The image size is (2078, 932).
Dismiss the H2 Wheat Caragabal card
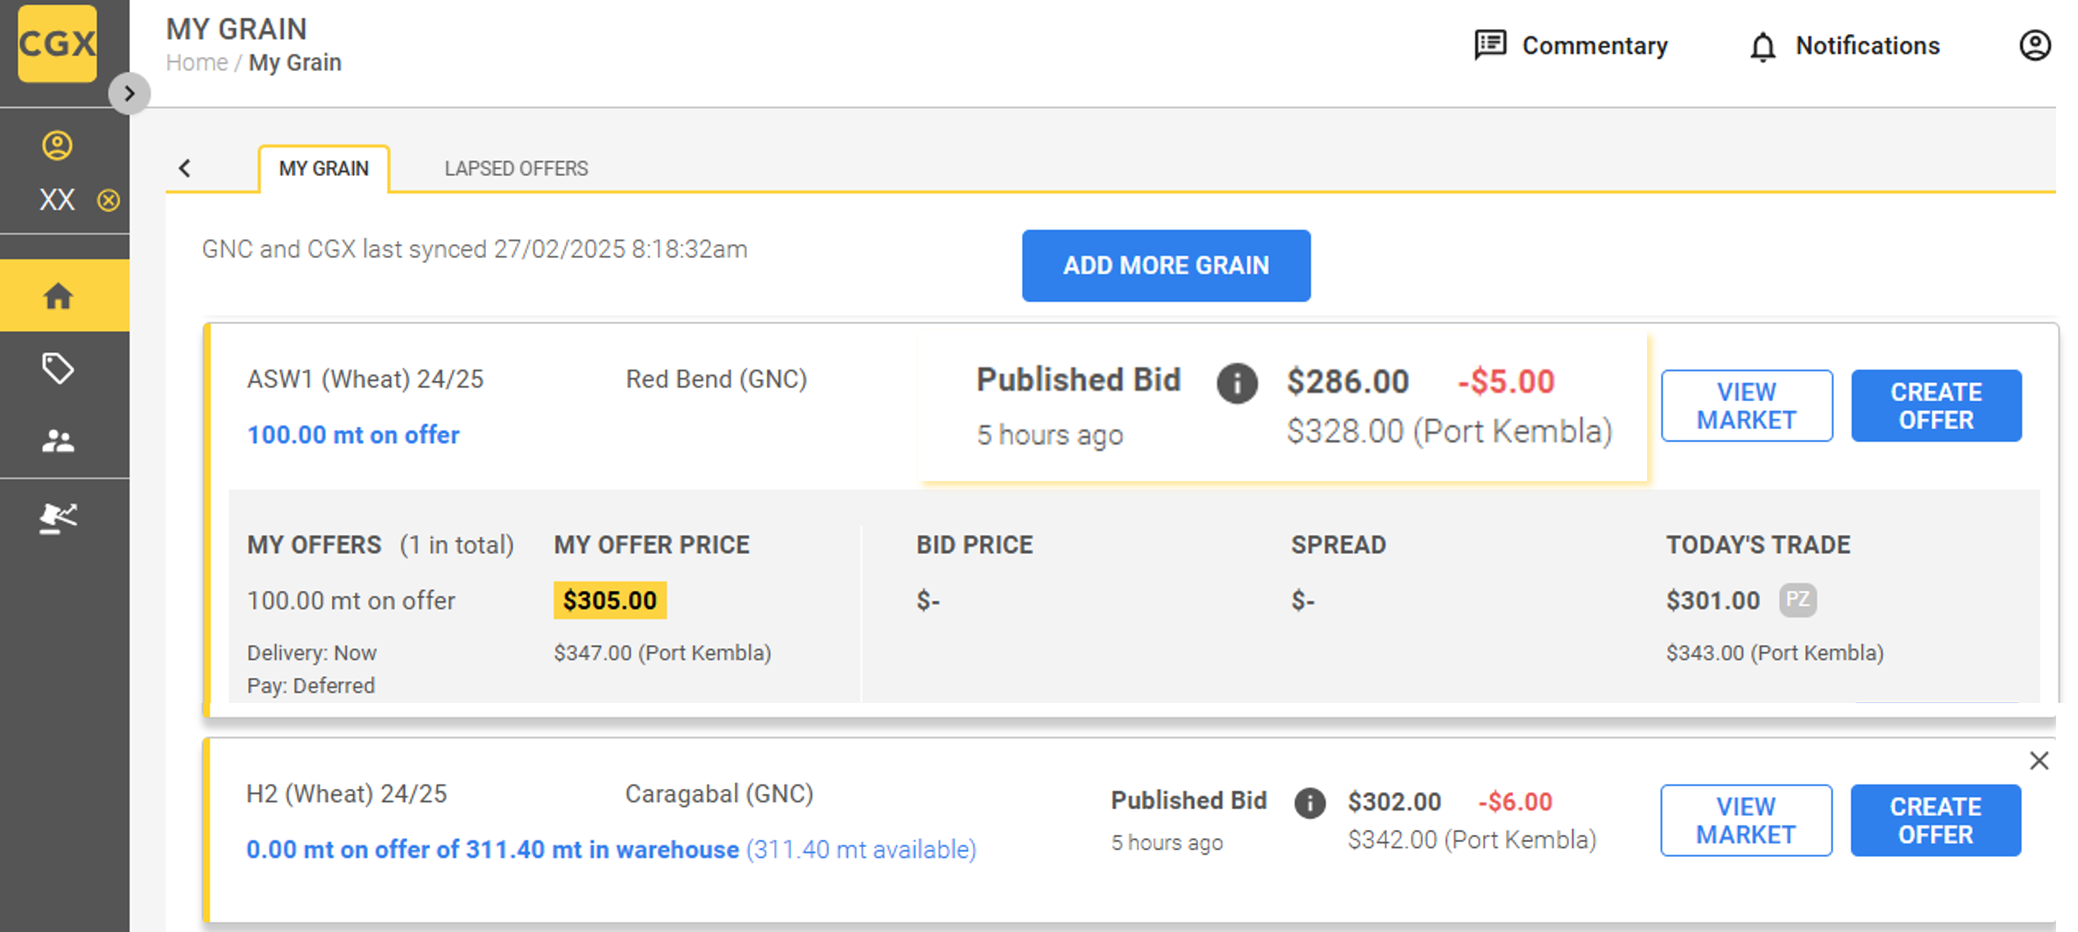click(2038, 760)
